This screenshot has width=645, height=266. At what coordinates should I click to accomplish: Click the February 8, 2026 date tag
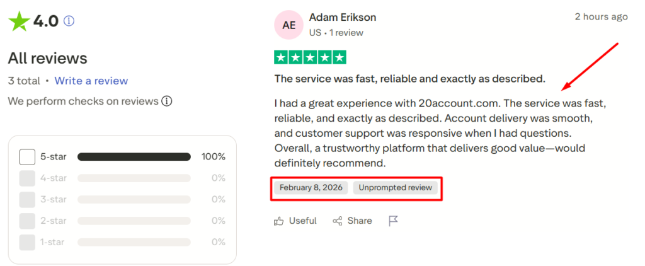tap(312, 187)
